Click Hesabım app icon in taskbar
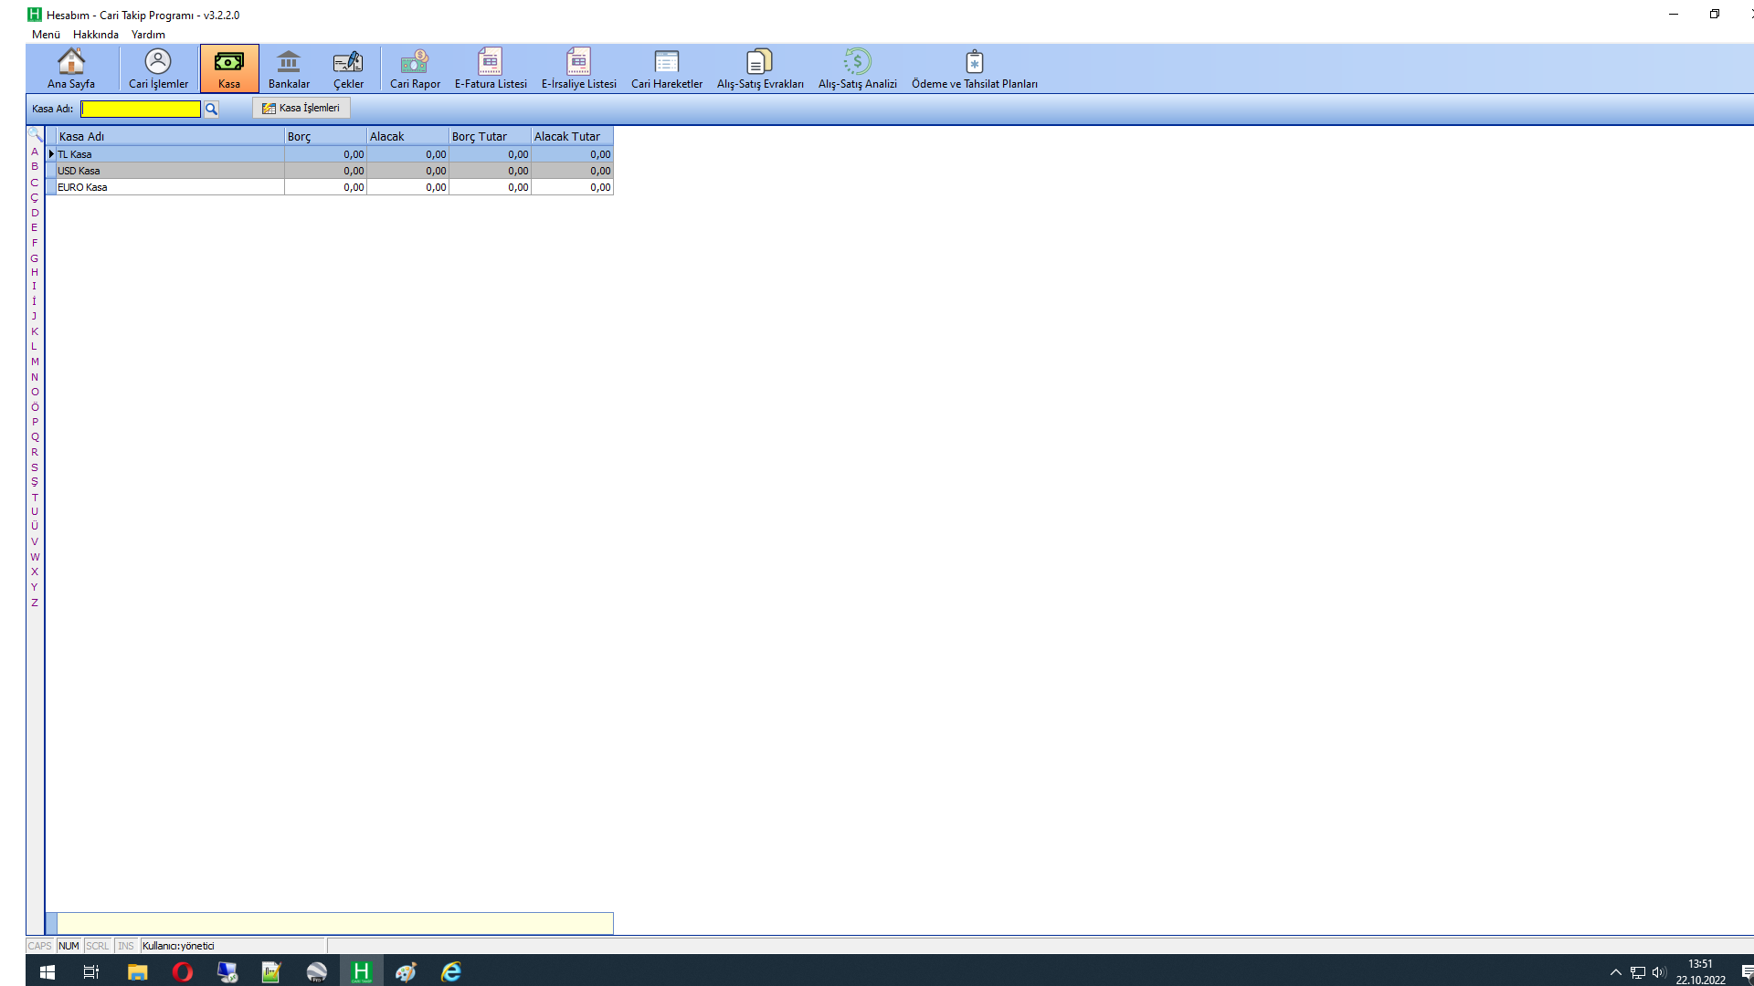 pyautogui.click(x=361, y=971)
